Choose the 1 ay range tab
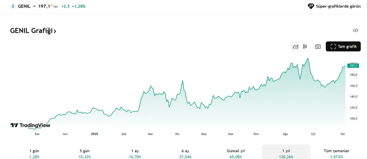Image resolution: width=367 pixels, height=159 pixels. (135, 153)
